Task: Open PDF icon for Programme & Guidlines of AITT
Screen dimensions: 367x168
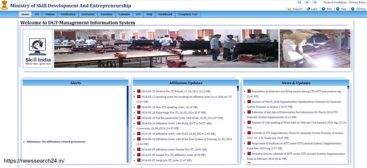Action: (x=249, y=143)
